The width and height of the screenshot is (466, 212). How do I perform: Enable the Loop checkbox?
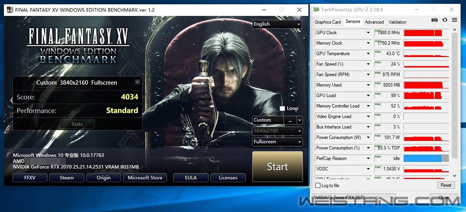(x=282, y=109)
